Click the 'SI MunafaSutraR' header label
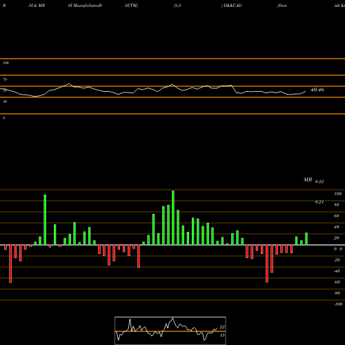Viewport: 345px width, 345px height. (x=85, y=6)
